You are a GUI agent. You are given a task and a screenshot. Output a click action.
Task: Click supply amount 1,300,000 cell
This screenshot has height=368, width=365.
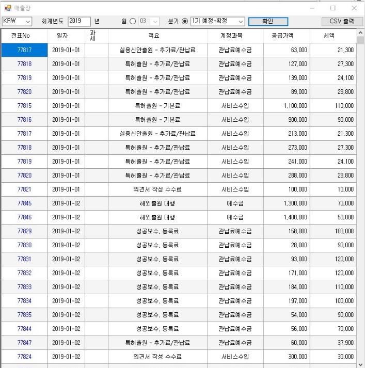[x=287, y=203]
